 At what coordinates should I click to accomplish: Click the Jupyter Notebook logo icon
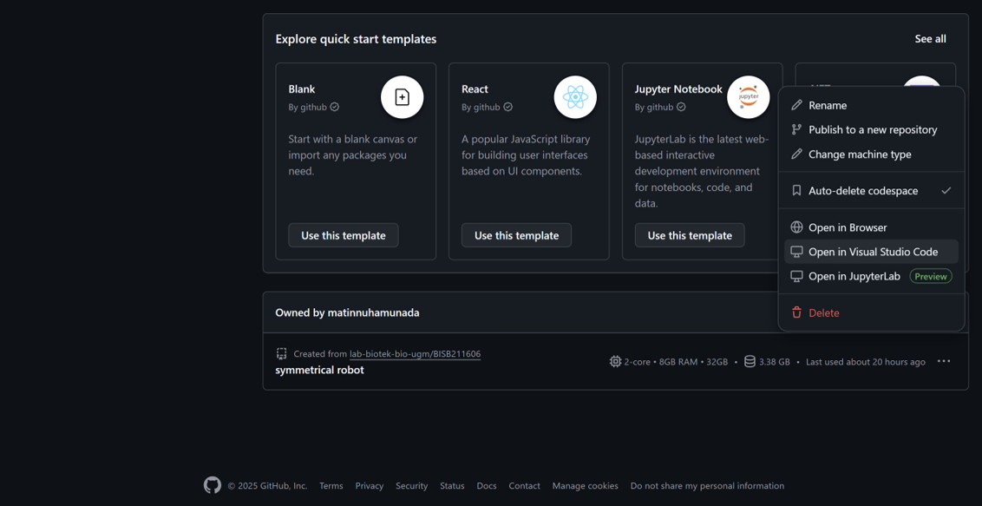click(x=748, y=97)
